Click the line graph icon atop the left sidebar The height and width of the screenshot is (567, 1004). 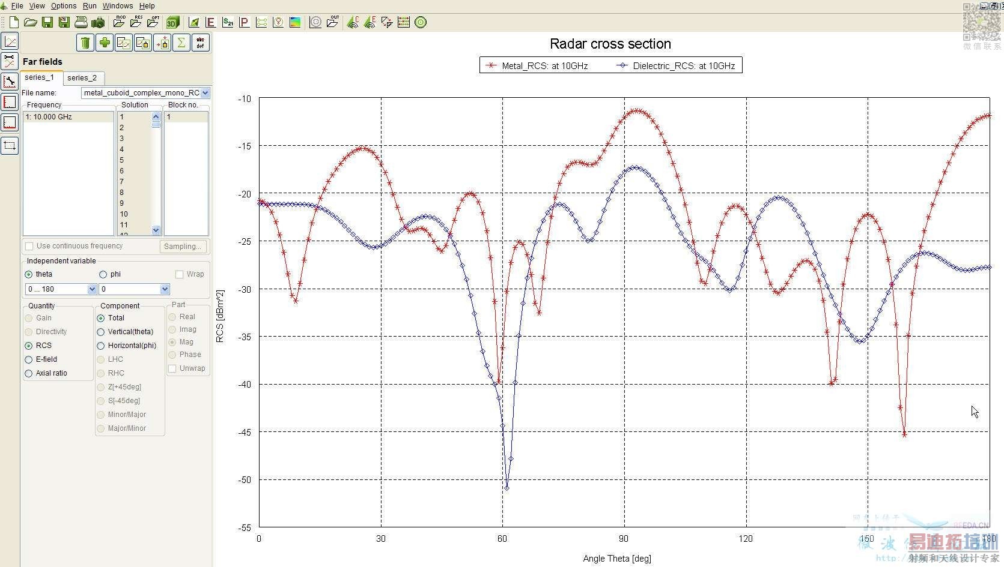click(10, 41)
